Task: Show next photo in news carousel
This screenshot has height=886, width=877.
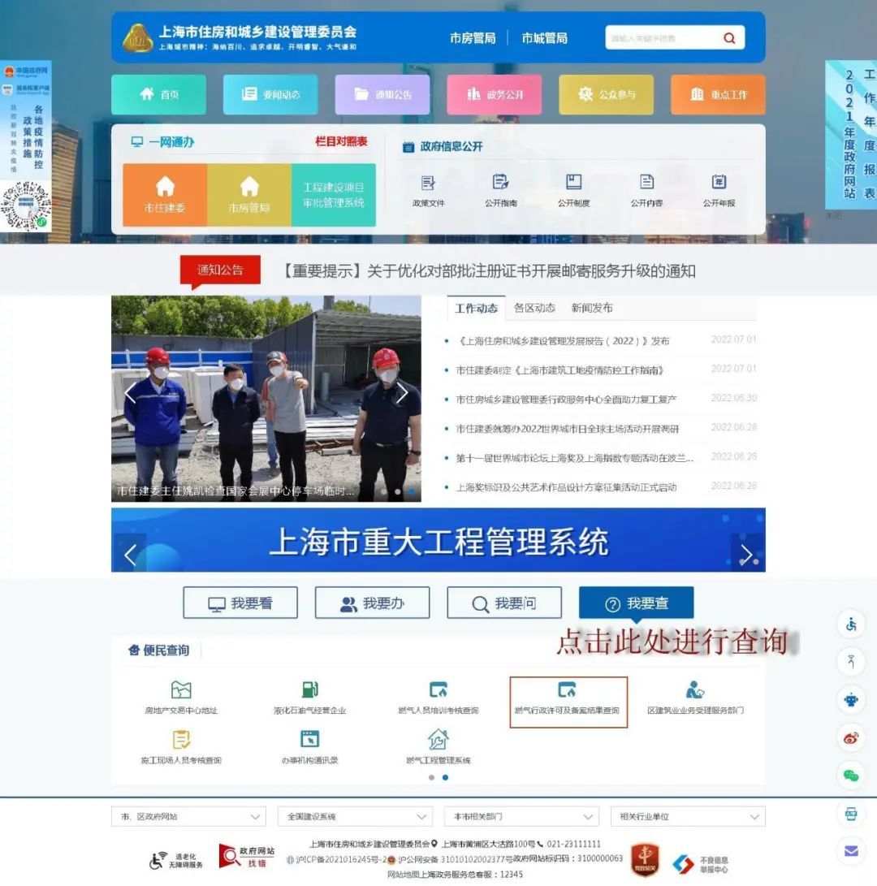Action: pos(402,393)
